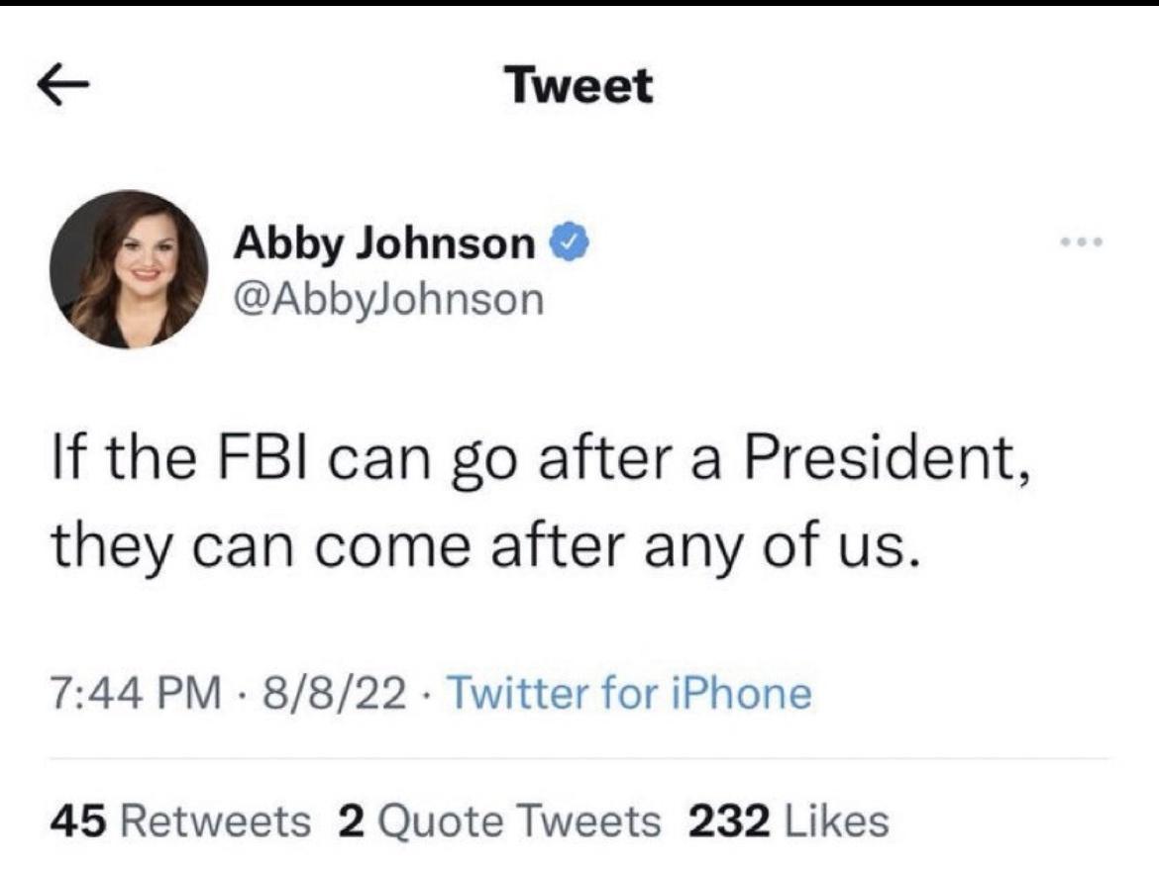The height and width of the screenshot is (870, 1159).
Task: Click the word FBI in the tweet
Action: click(264, 455)
